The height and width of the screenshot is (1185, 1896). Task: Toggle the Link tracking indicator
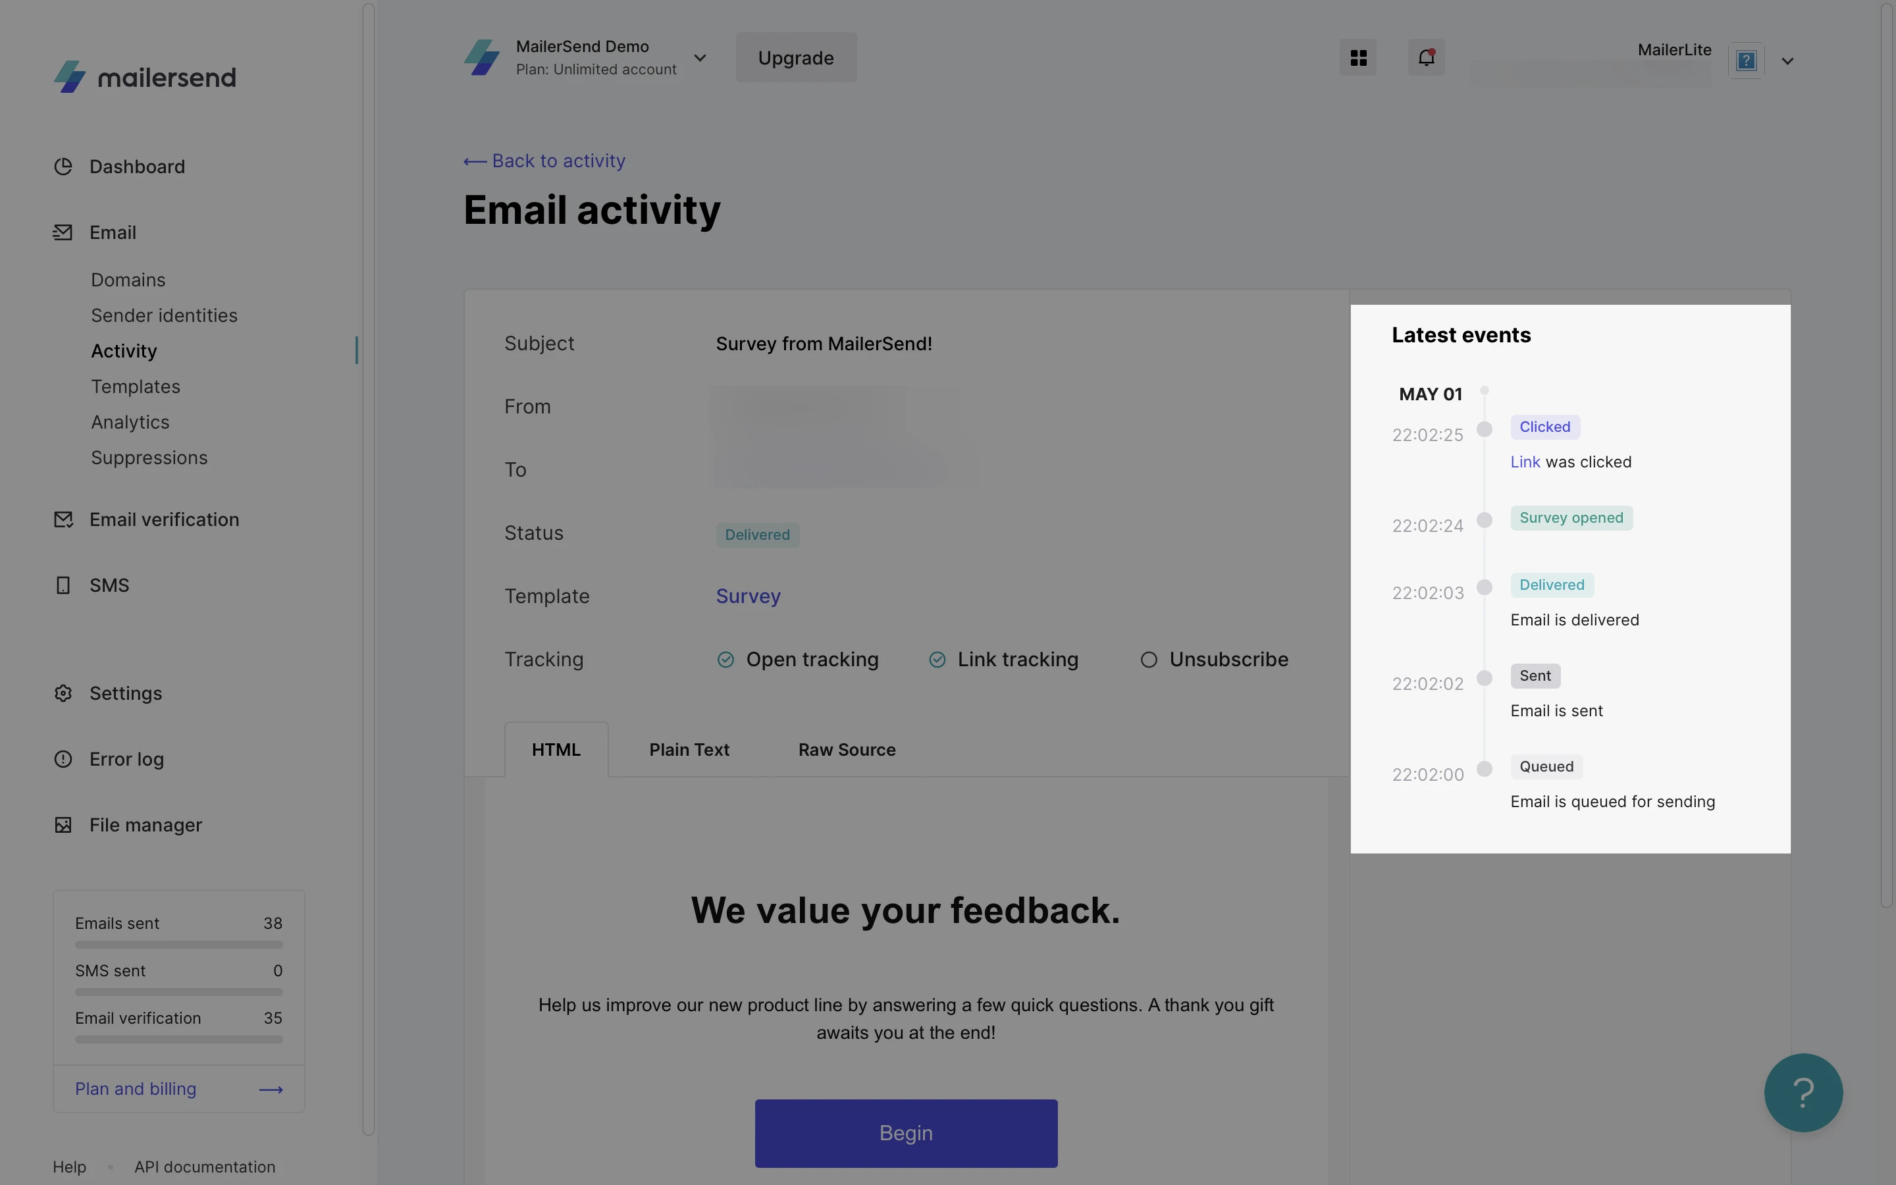[x=937, y=660]
